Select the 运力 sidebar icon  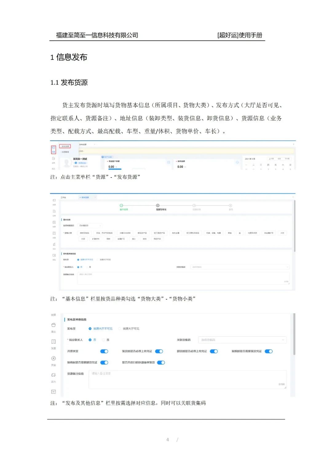[x=53, y=375]
